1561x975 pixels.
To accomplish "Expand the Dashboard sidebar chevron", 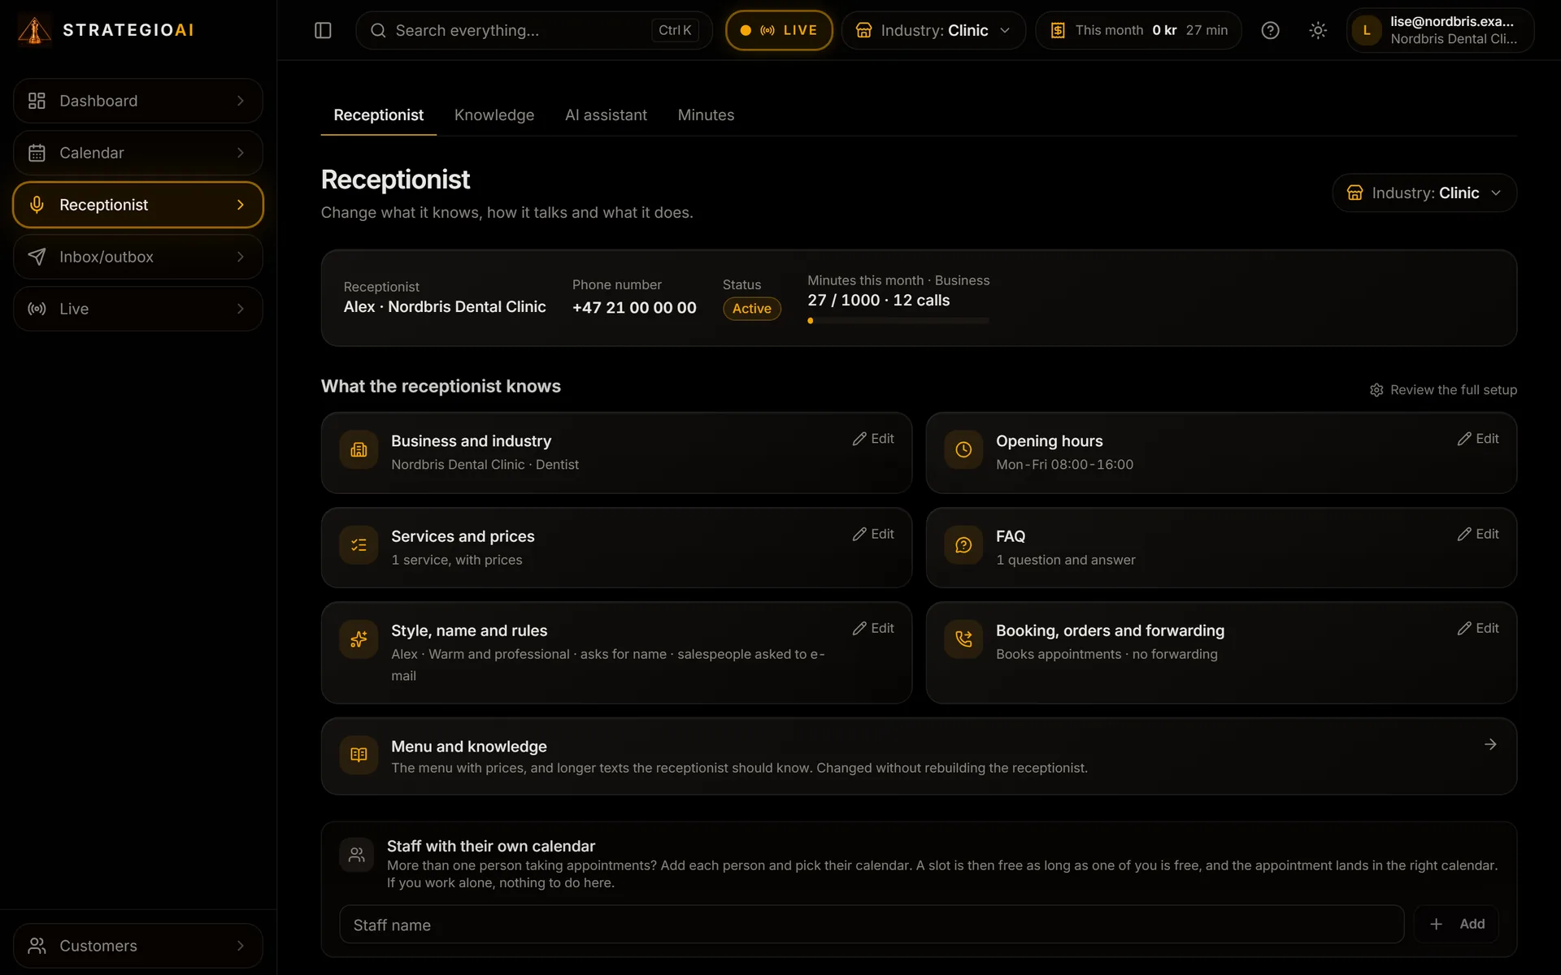I will point(240,101).
